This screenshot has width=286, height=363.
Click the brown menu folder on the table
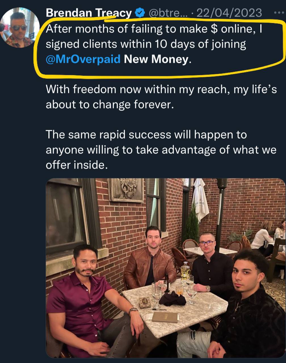(x=165, y=317)
